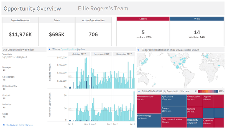Select the Wins header tile

[197, 19]
